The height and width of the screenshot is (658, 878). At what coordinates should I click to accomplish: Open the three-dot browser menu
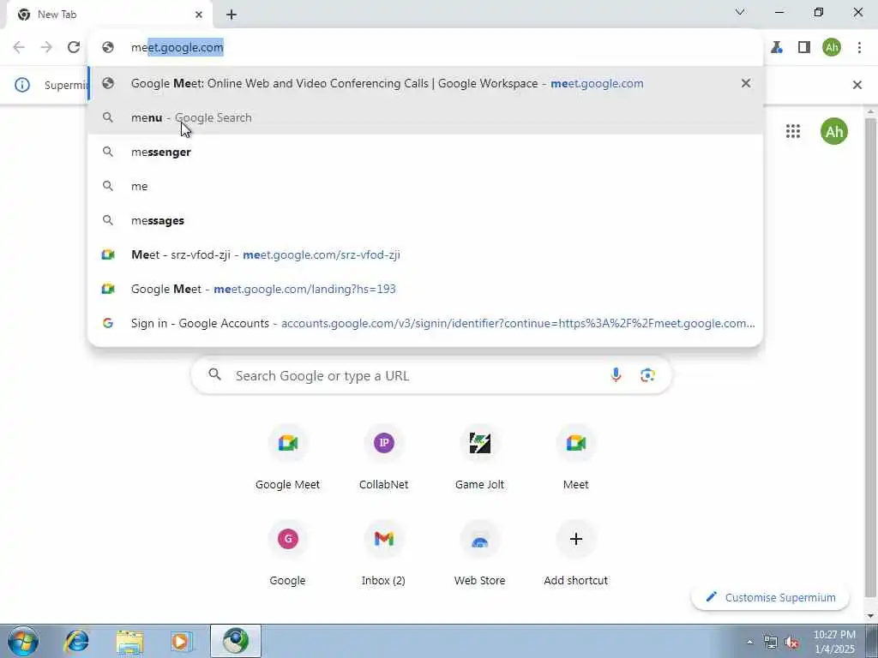pyautogui.click(x=859, y=48)
